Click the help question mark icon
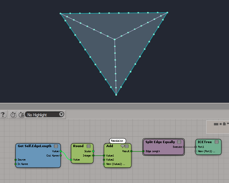The height and width of the screenshot is (183, 229). [3, 115]
